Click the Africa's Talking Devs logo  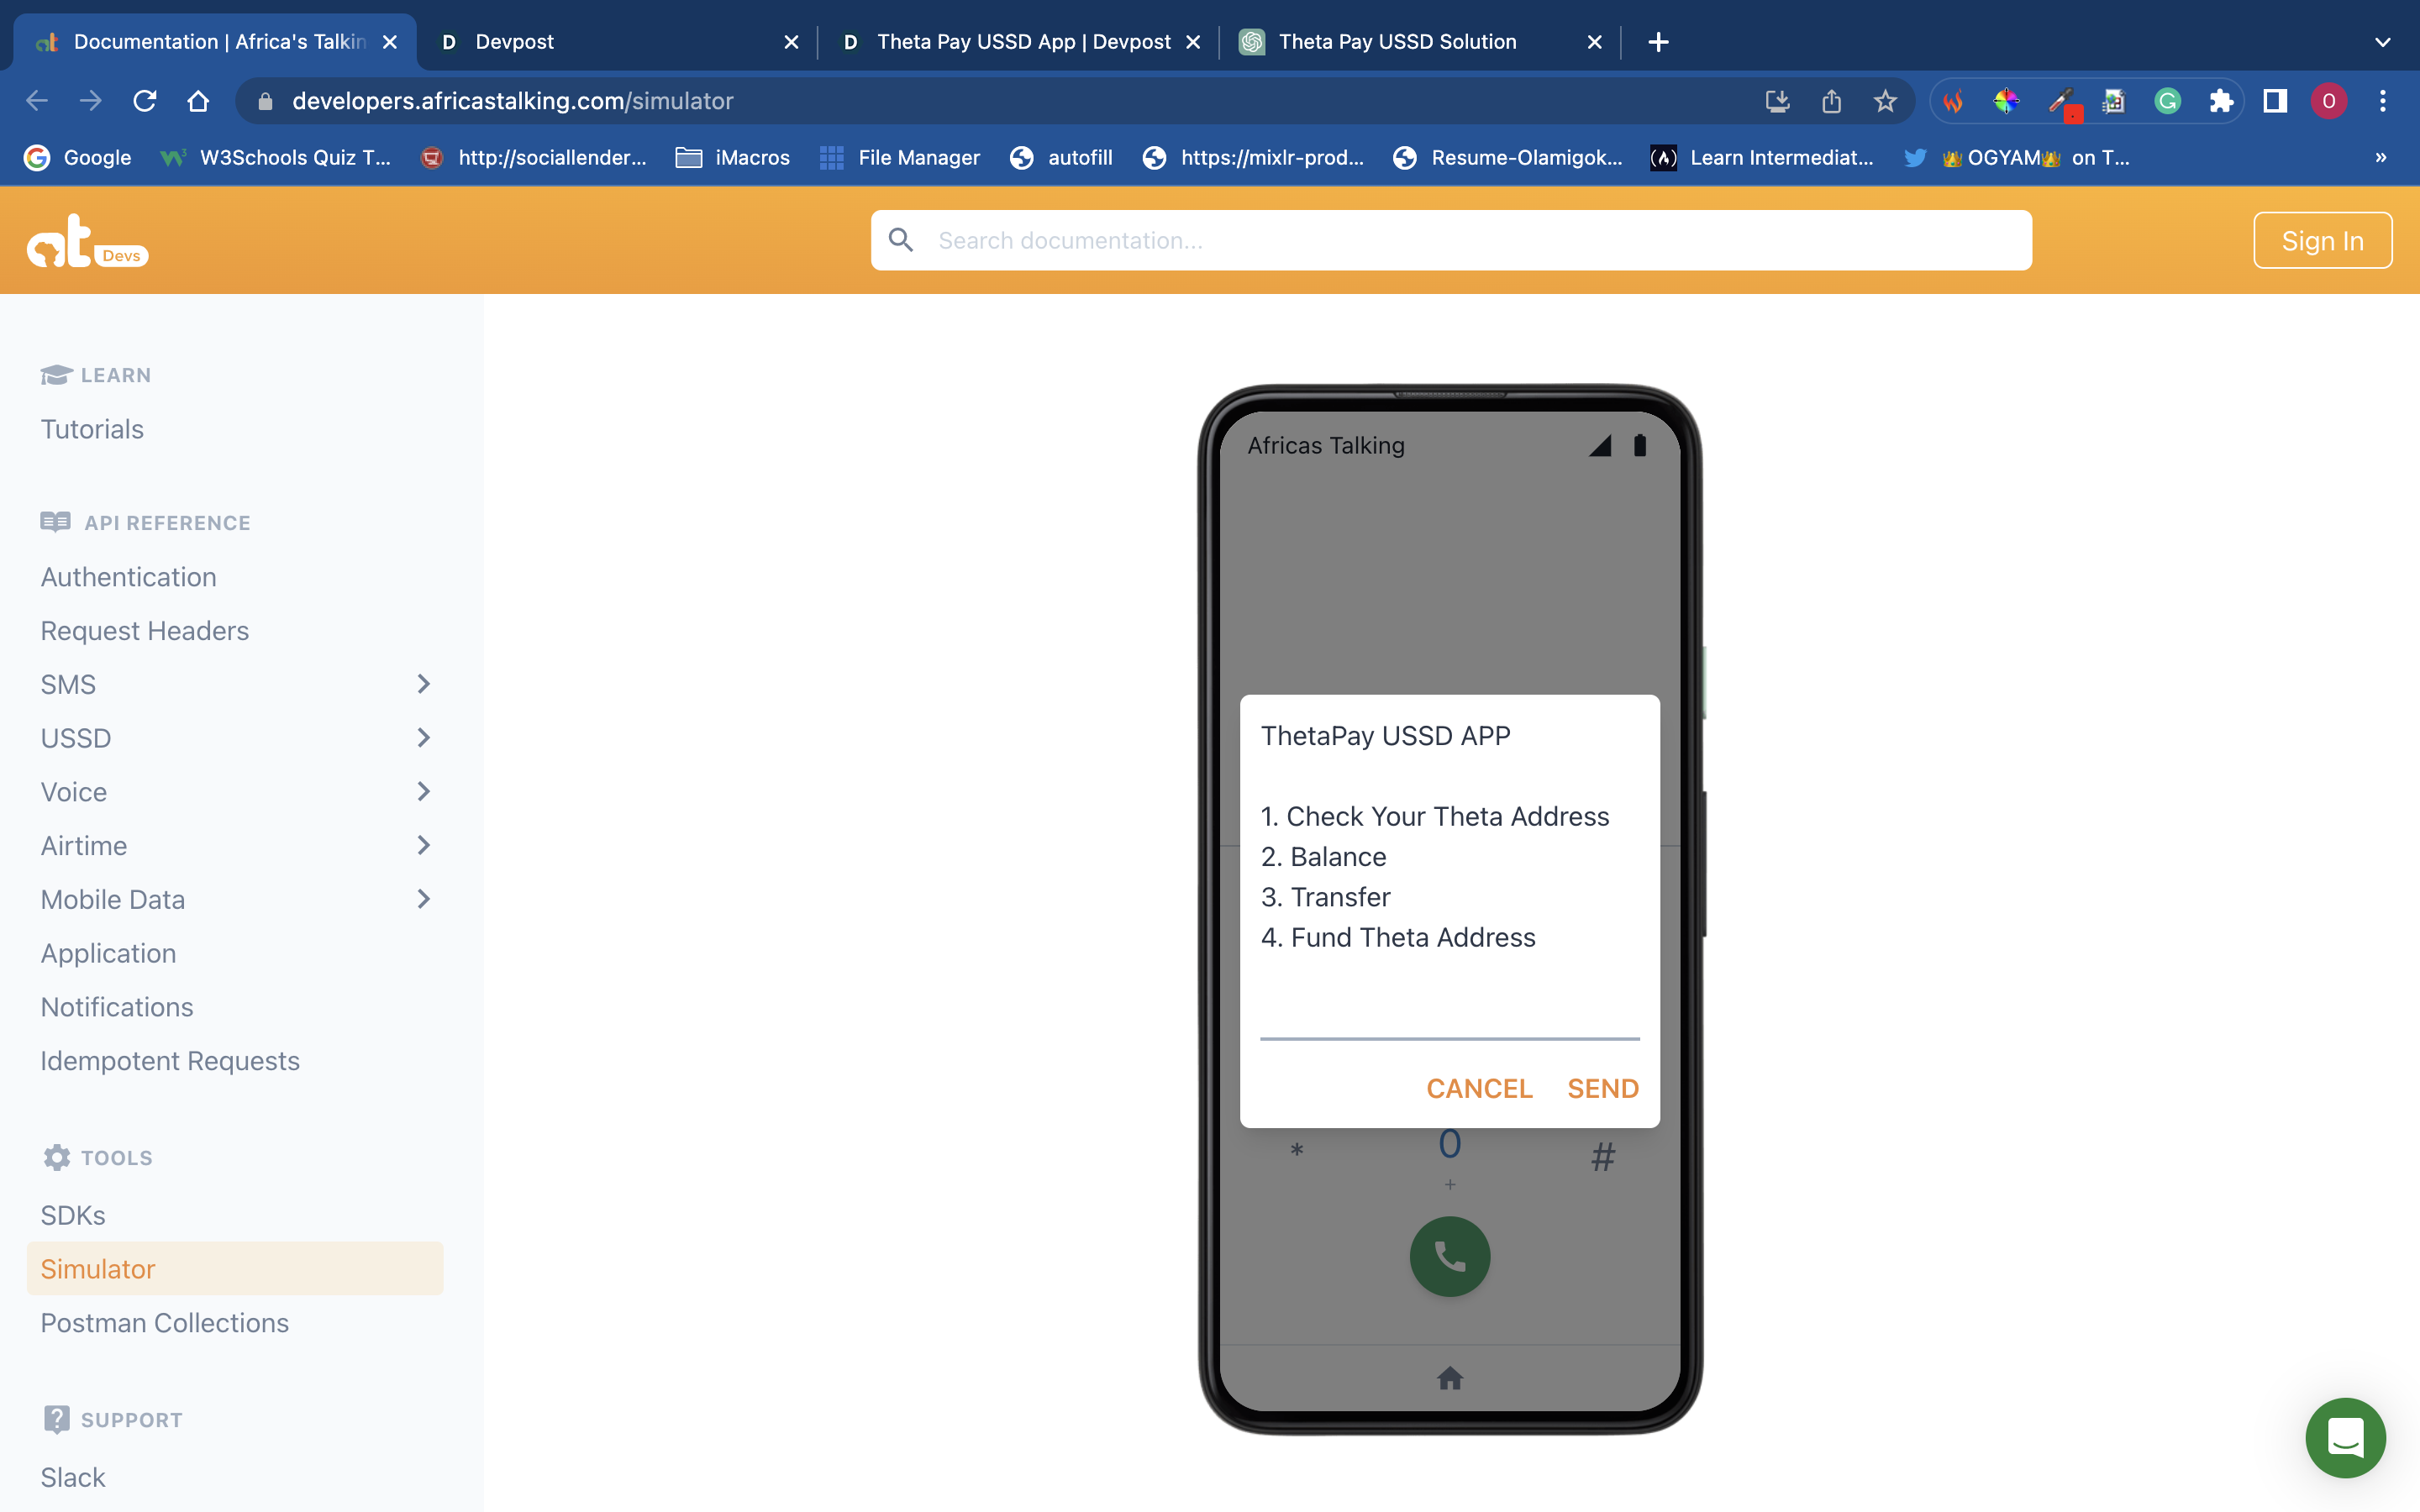(87, 241)
